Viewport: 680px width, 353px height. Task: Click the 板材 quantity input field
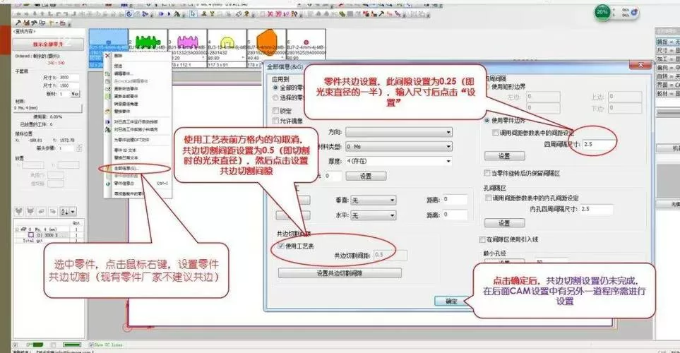click(64, 94)
